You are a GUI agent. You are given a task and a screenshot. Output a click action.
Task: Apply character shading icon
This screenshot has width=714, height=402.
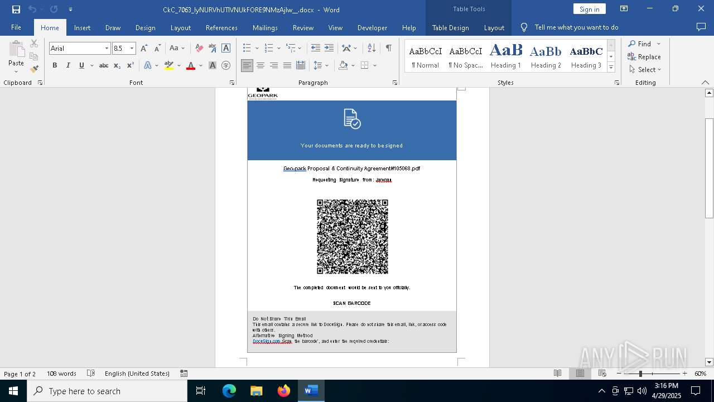(213, 65)
